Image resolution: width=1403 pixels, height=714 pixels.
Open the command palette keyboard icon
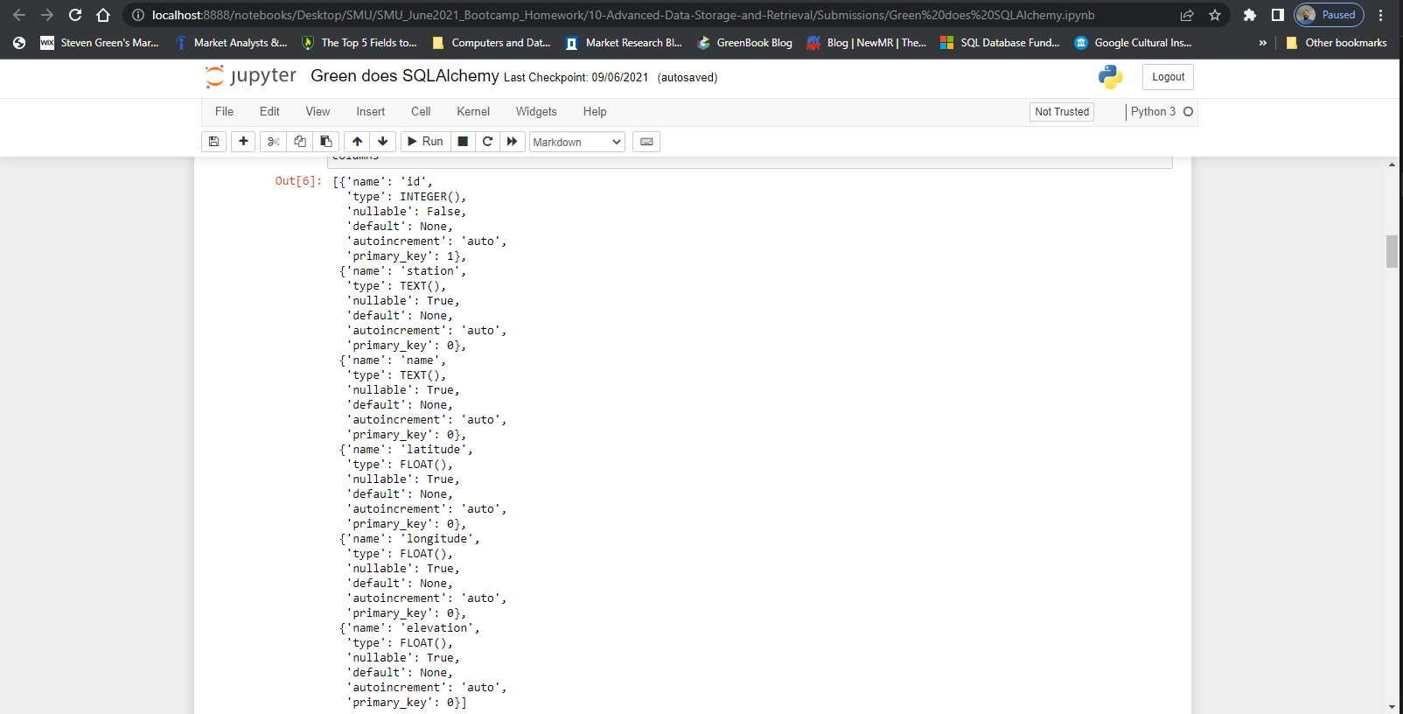coord(646,142)
